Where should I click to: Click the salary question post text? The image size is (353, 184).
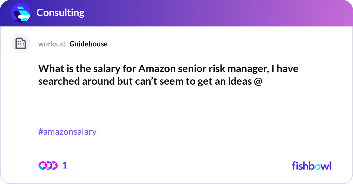[168, 75]
